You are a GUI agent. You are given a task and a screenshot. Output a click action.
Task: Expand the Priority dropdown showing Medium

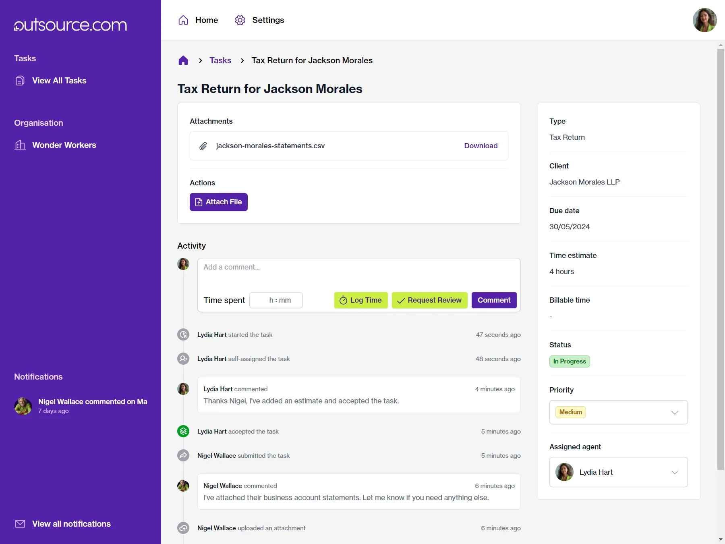(x=675, y=412)
